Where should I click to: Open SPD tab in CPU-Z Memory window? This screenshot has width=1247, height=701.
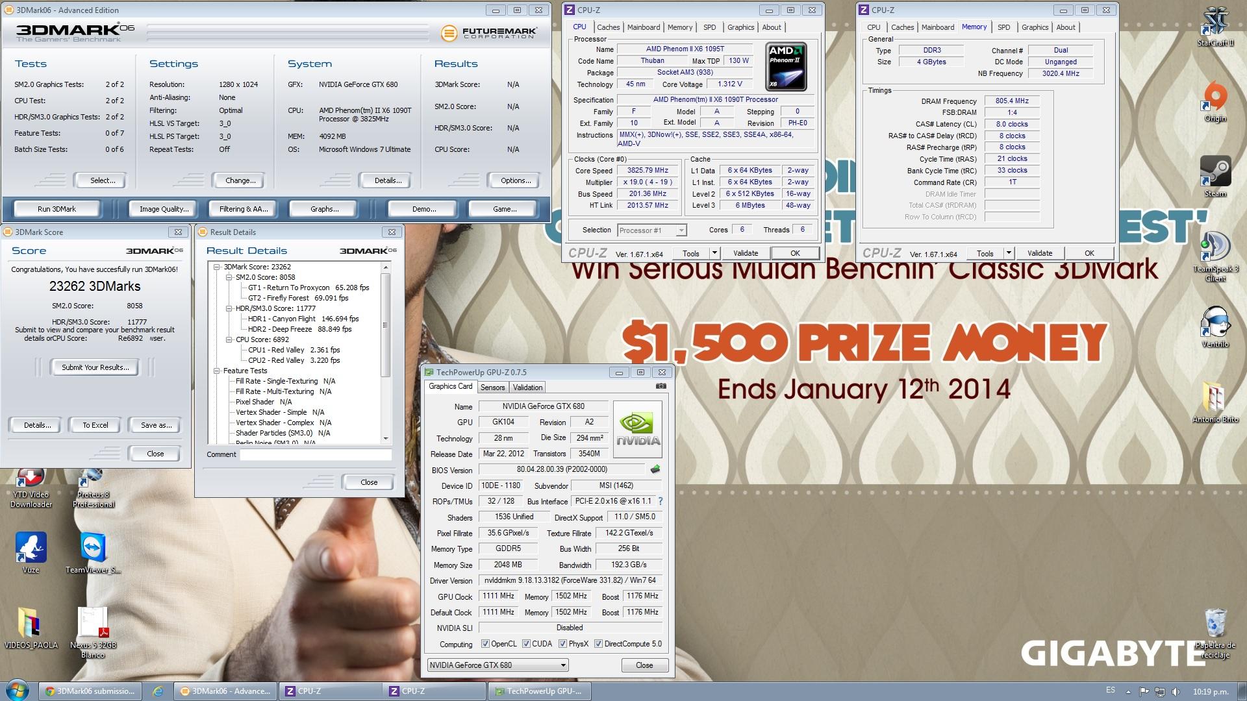(1003, 27)
